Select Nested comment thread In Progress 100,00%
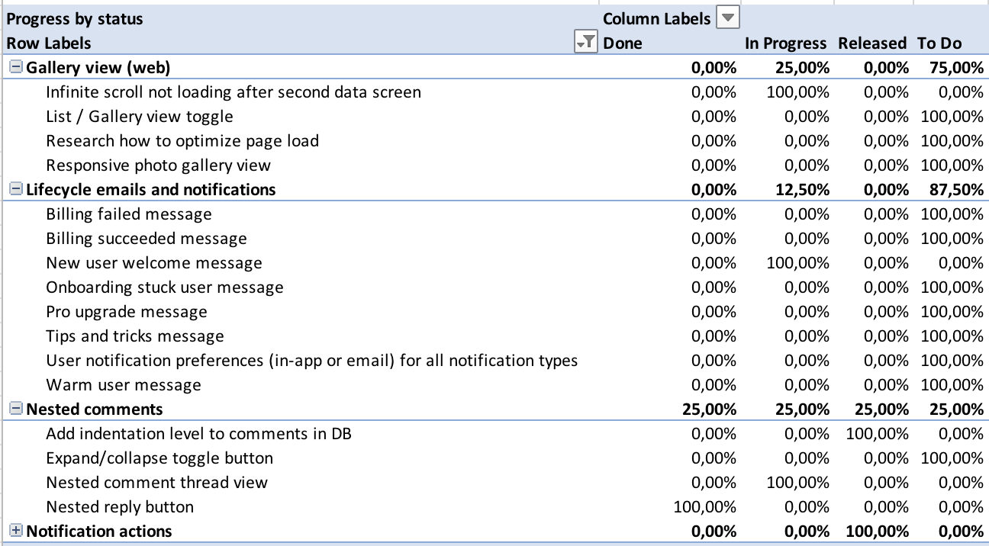 pos(798,483)
